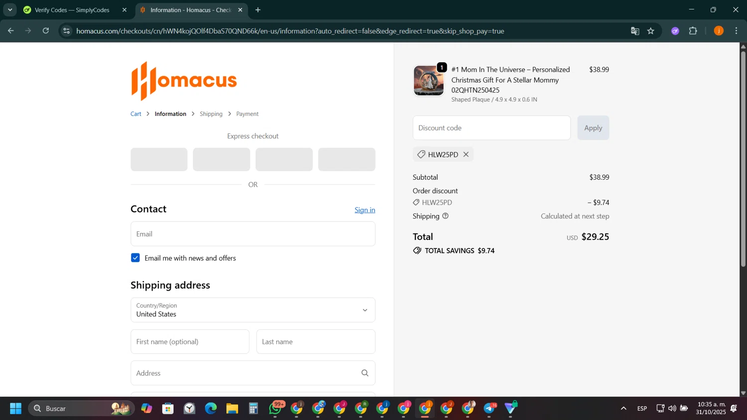Image resolution: width=747 pixels, height=420 pixels.
Task: Click the shipping help question mark icon
Action: tap(445, 216)
